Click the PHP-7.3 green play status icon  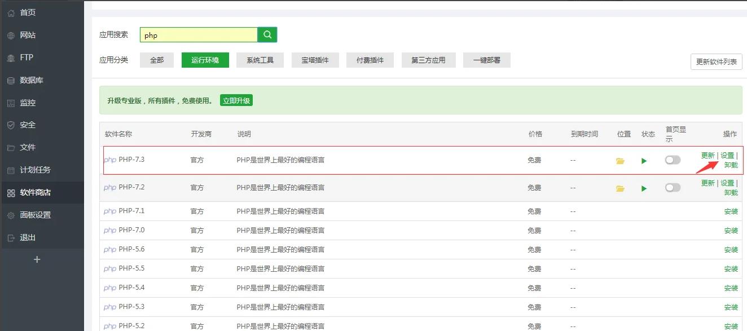pyautogui.click(x=644, y=161)
